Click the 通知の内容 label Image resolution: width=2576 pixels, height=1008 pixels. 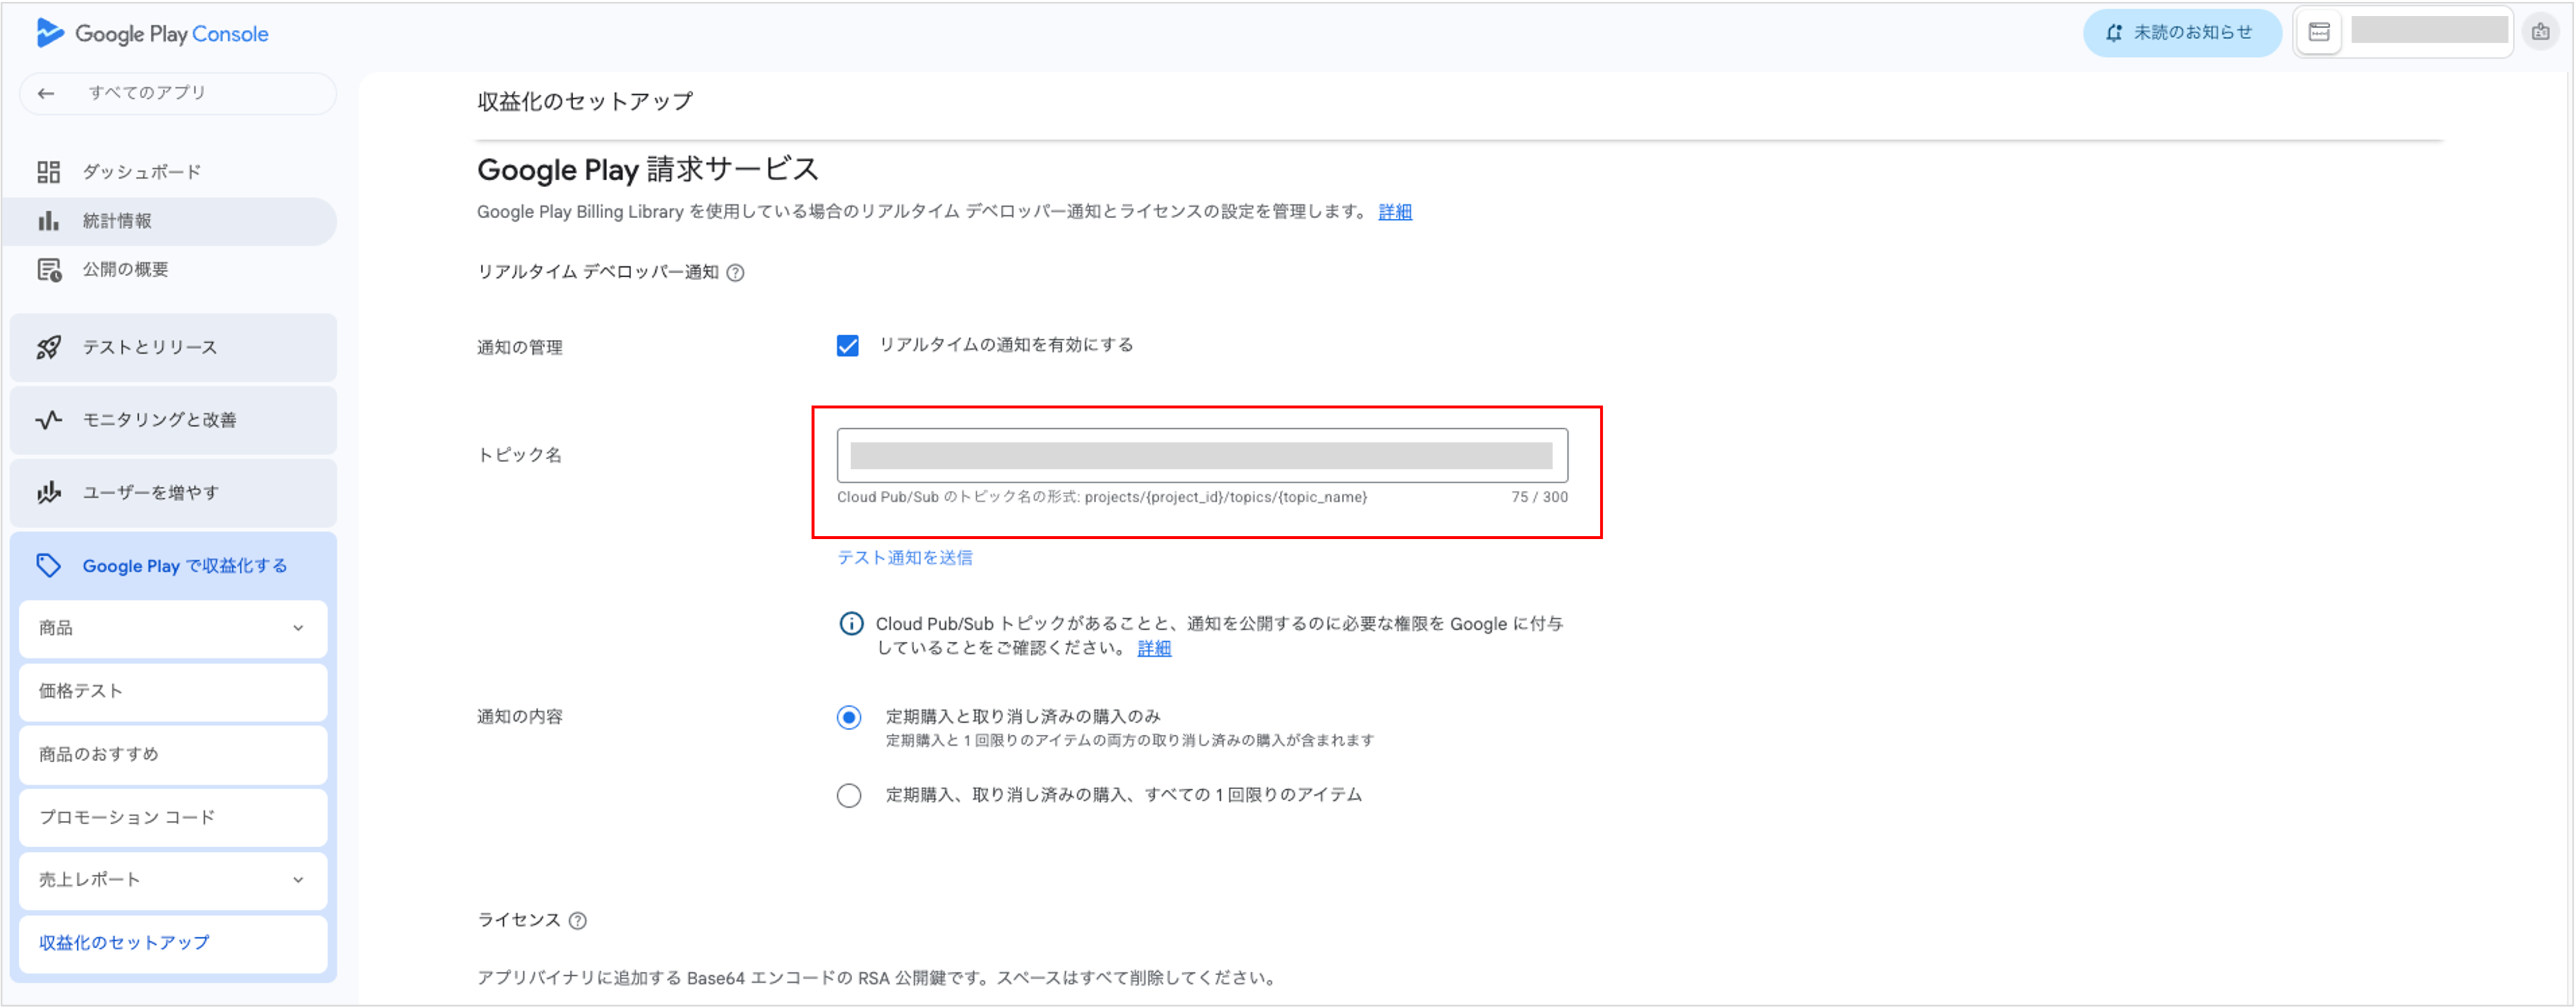coord(520,718)
